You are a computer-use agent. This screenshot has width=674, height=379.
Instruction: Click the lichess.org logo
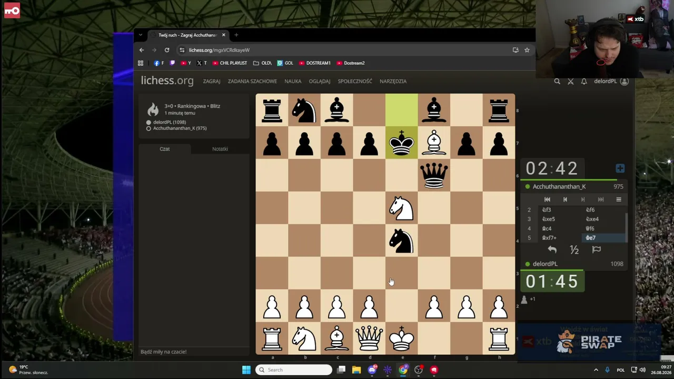tap(167, 81)
